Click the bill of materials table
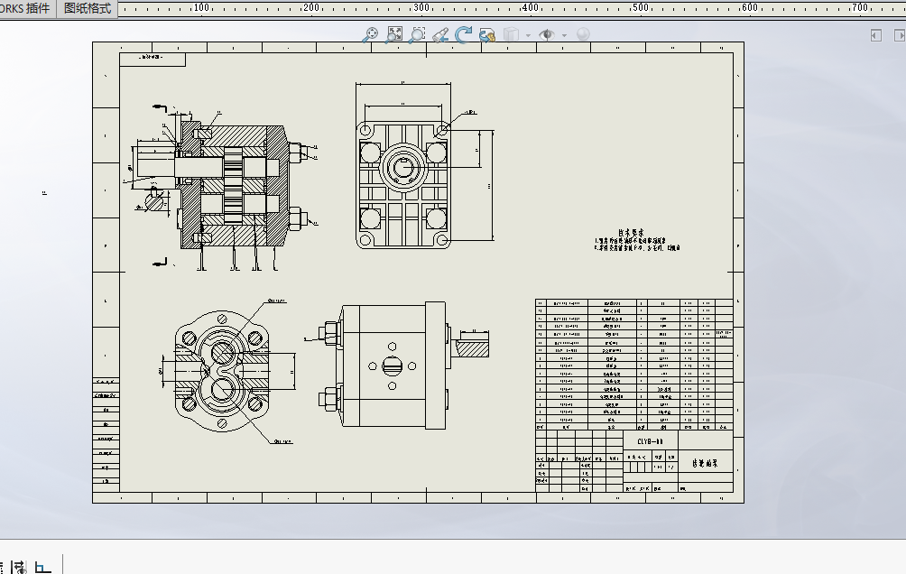The image size is (906, 574). [633, 365]
